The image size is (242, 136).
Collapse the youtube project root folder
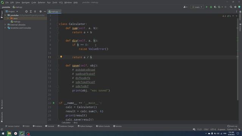point(5,15)
